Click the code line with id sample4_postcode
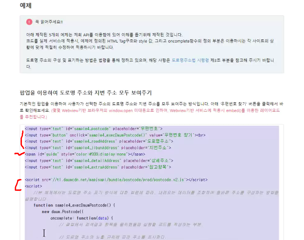Image resolution: width=304 pixels, height=240 pixels. pyautogui.click(x=93, y=129)
